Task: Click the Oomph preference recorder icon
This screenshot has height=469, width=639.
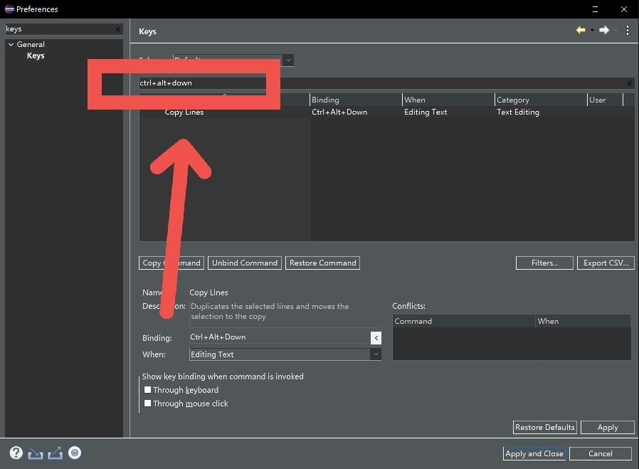Action: (x=74, y=453)
